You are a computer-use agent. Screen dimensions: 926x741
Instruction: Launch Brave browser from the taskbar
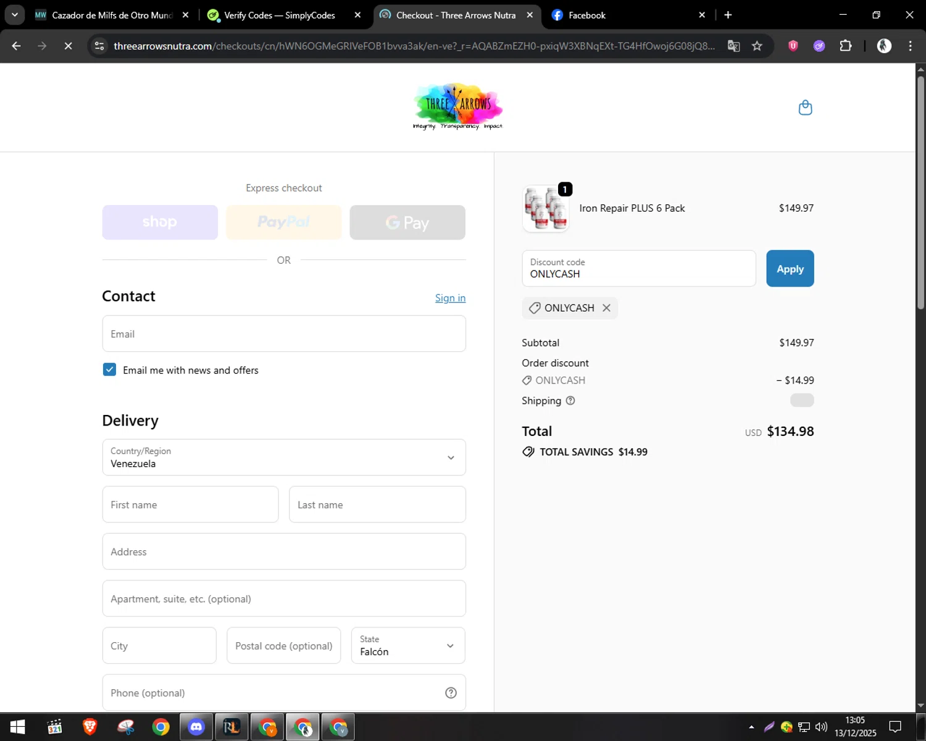click(90, 727)
